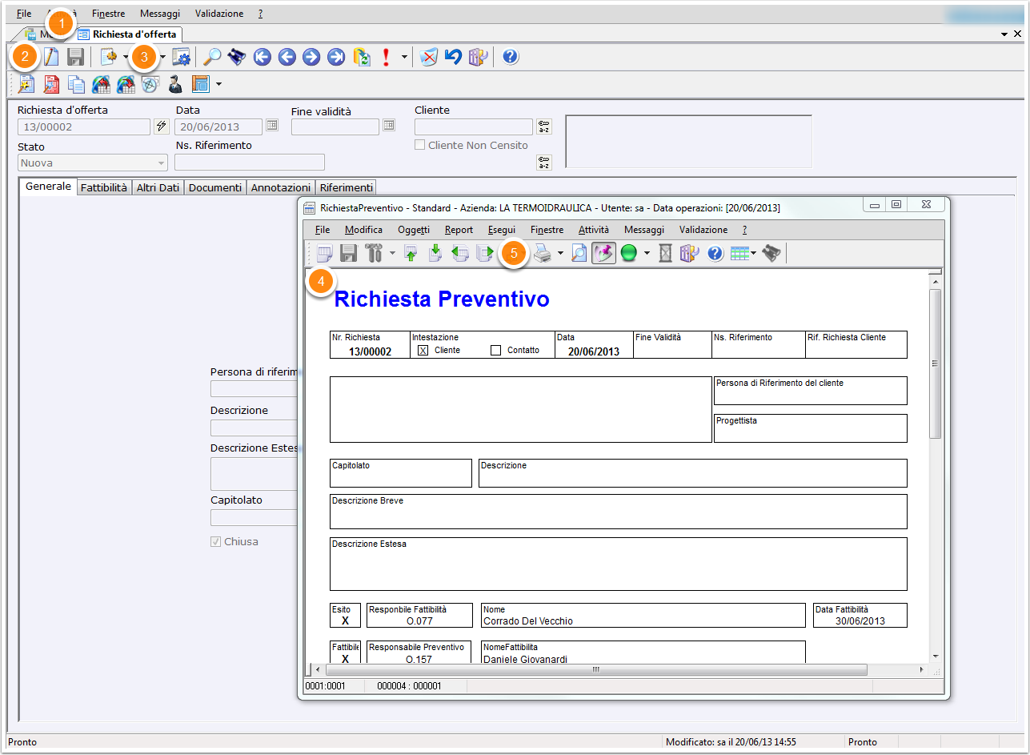Expand the dropdown arrow next to printer icon

pyautogui.click(x=560, y=254)
